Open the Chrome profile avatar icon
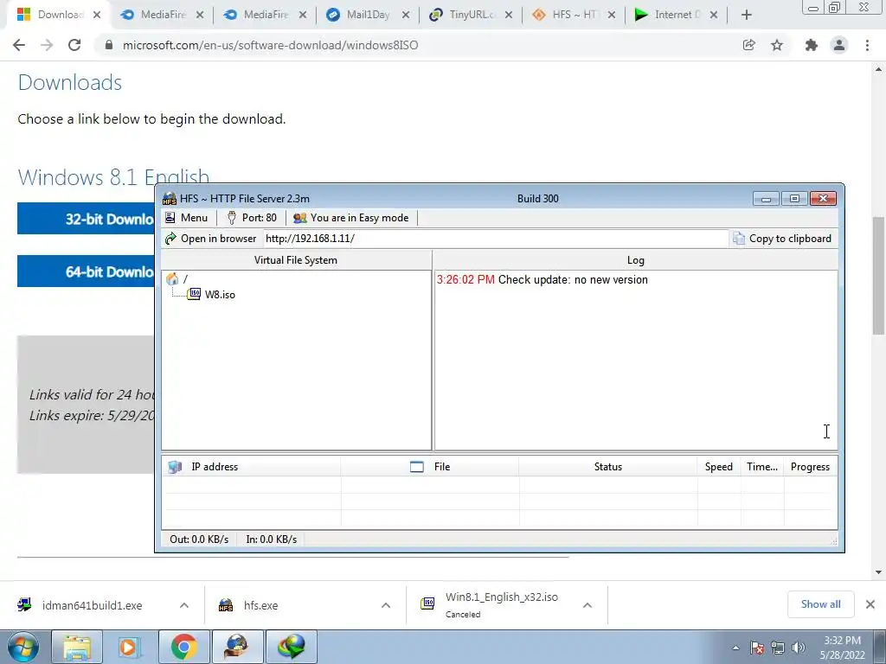The width and height of the screenshot is (886, 664). pos(839,45)
